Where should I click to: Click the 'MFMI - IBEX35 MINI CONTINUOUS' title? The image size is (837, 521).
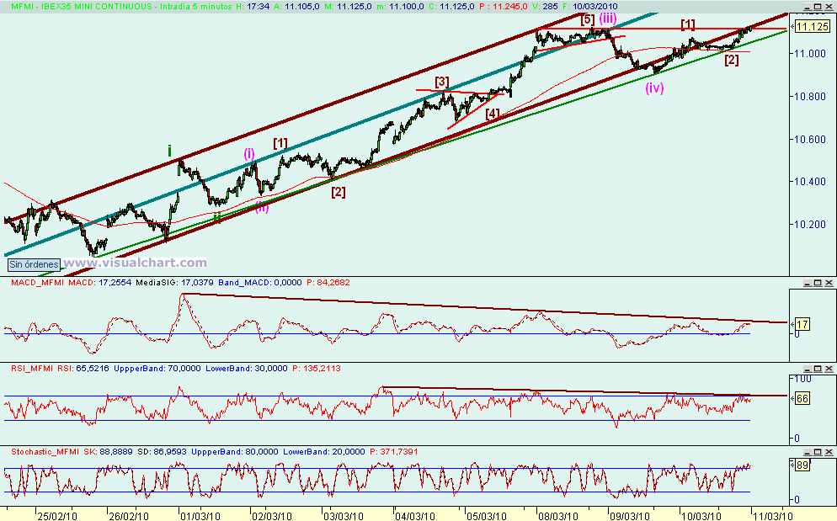pyautogui.click(x=81, y=7)
